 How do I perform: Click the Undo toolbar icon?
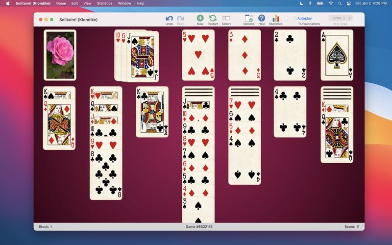click(169, 19)
